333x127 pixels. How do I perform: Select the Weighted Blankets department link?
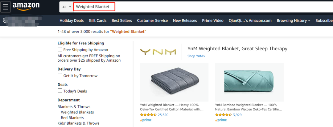click(x=77, y=112)
